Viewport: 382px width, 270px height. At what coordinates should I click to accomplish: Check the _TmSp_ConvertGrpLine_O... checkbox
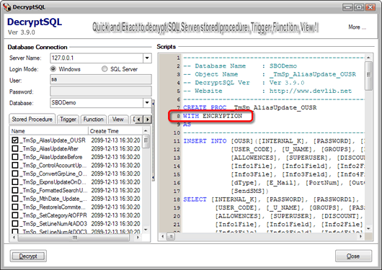[x=15, y=174]
